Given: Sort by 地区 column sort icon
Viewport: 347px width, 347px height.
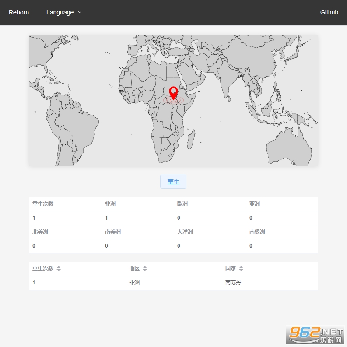Looking at the screenshot, I should tap(145, 269).
